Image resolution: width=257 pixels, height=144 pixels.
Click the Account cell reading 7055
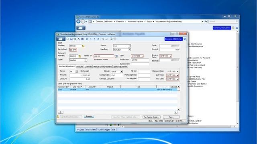[92, 90]
